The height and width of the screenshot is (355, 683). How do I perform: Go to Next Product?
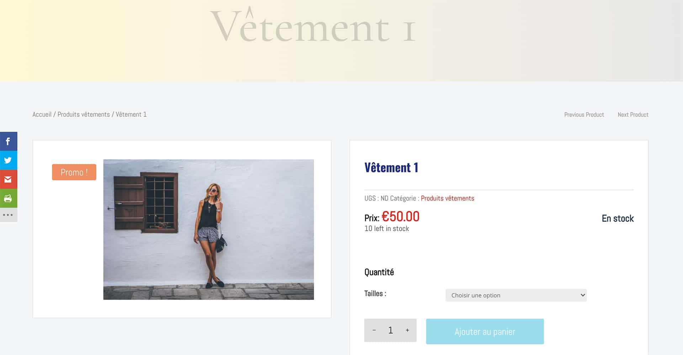pos(633,115)
